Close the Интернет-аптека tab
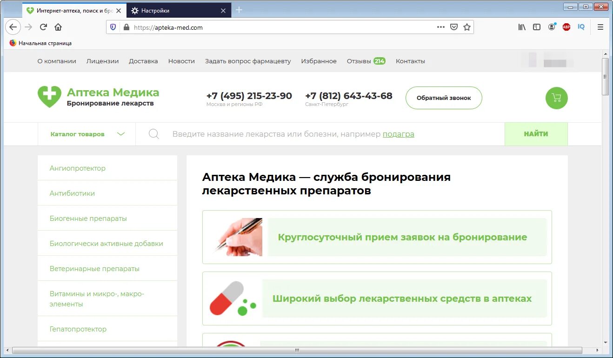613x358 pixels. click(x=118, y=10)
